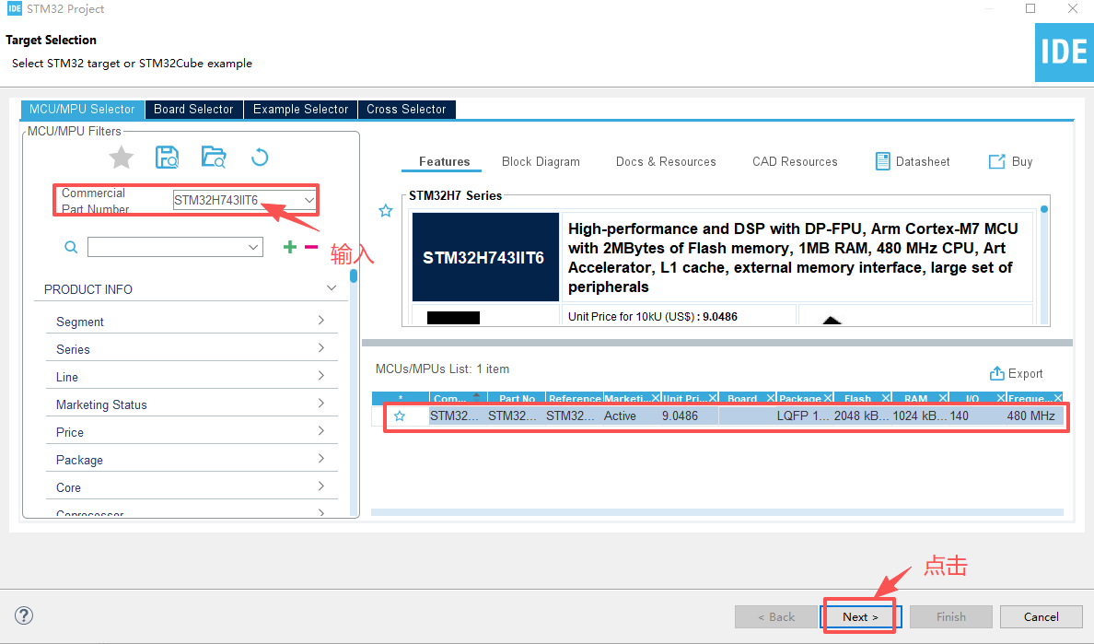Reset all MCU filters using the circular arrow icon

click(260, 158)
